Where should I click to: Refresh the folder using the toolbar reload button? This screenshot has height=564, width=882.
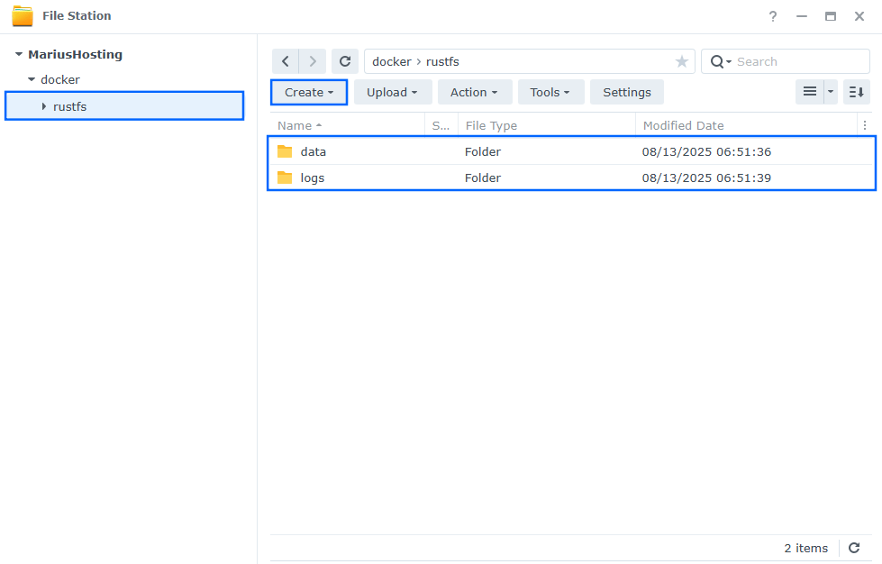click(x=345, y=61)
